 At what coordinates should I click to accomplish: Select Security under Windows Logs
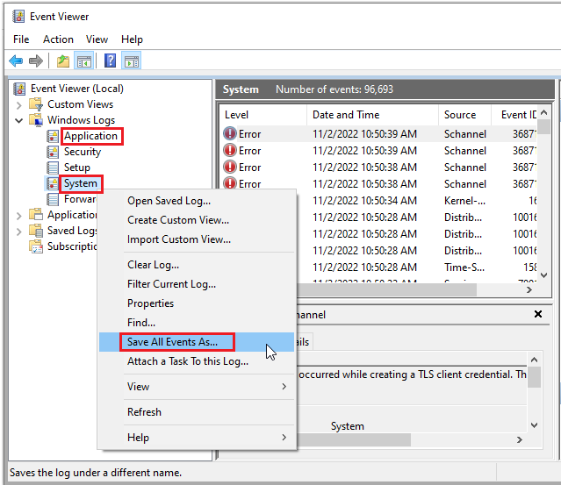pyautogui.click(x=83, y=152)
